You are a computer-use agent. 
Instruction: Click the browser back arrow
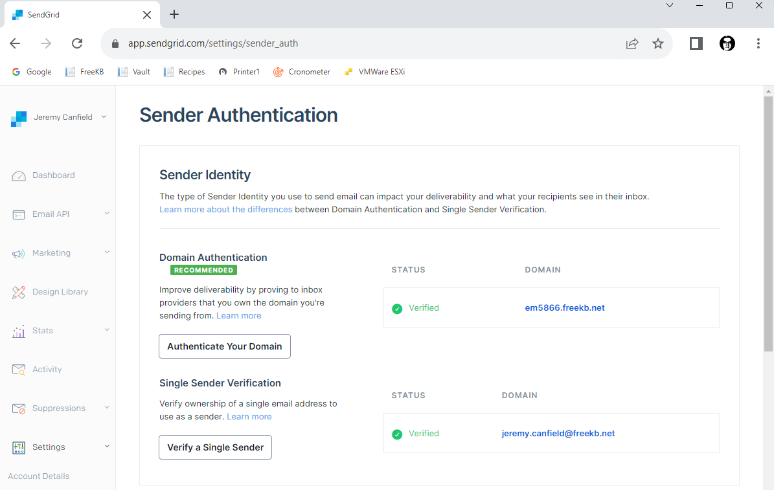15,43
